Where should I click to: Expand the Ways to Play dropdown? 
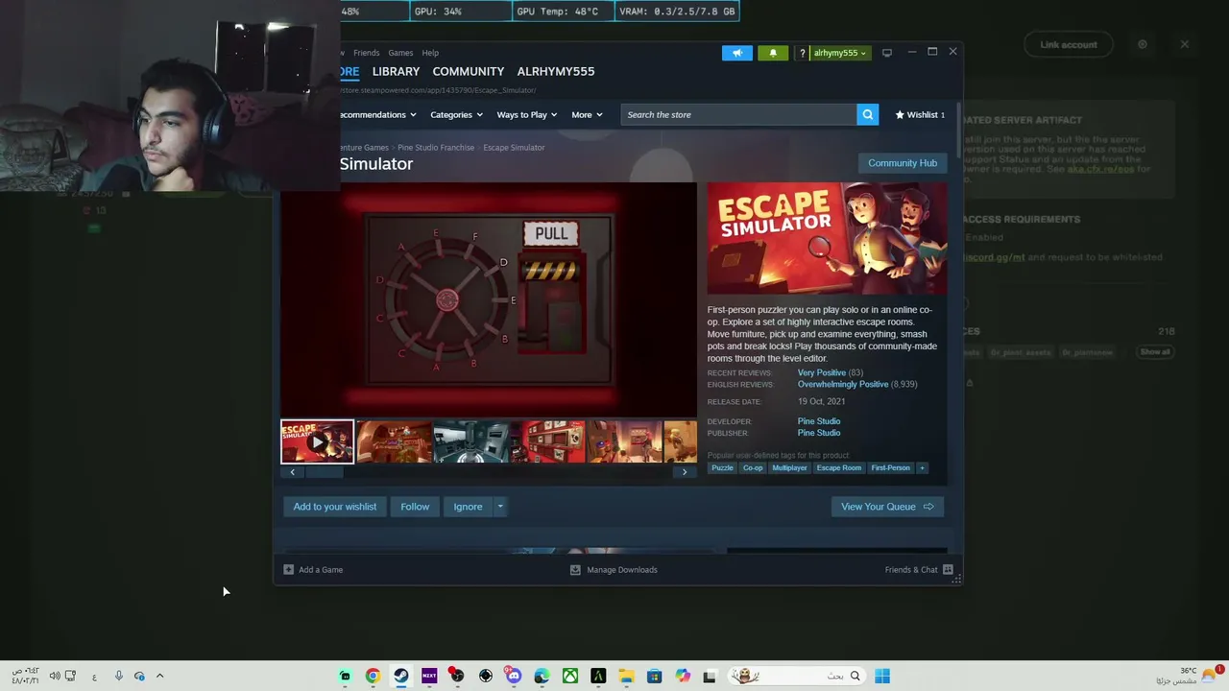tap(527, 115)
